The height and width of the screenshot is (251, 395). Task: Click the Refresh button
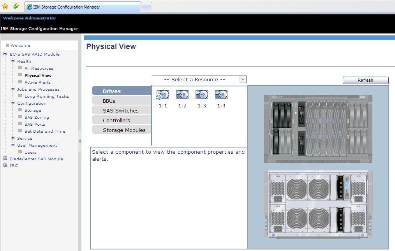point(365,80)
